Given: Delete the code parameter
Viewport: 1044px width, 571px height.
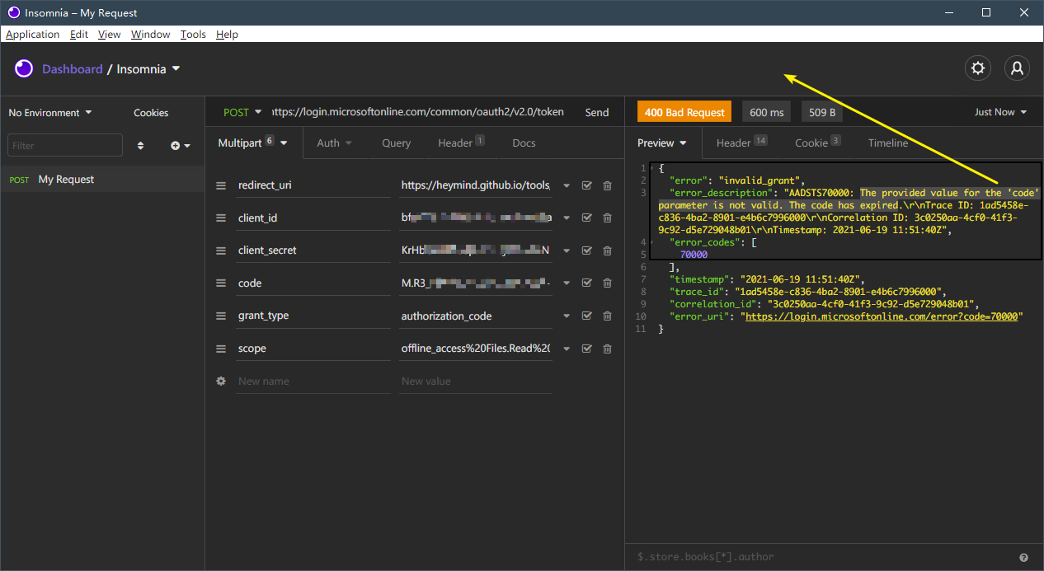Looking at the screenshot, I should coord(608,283).
